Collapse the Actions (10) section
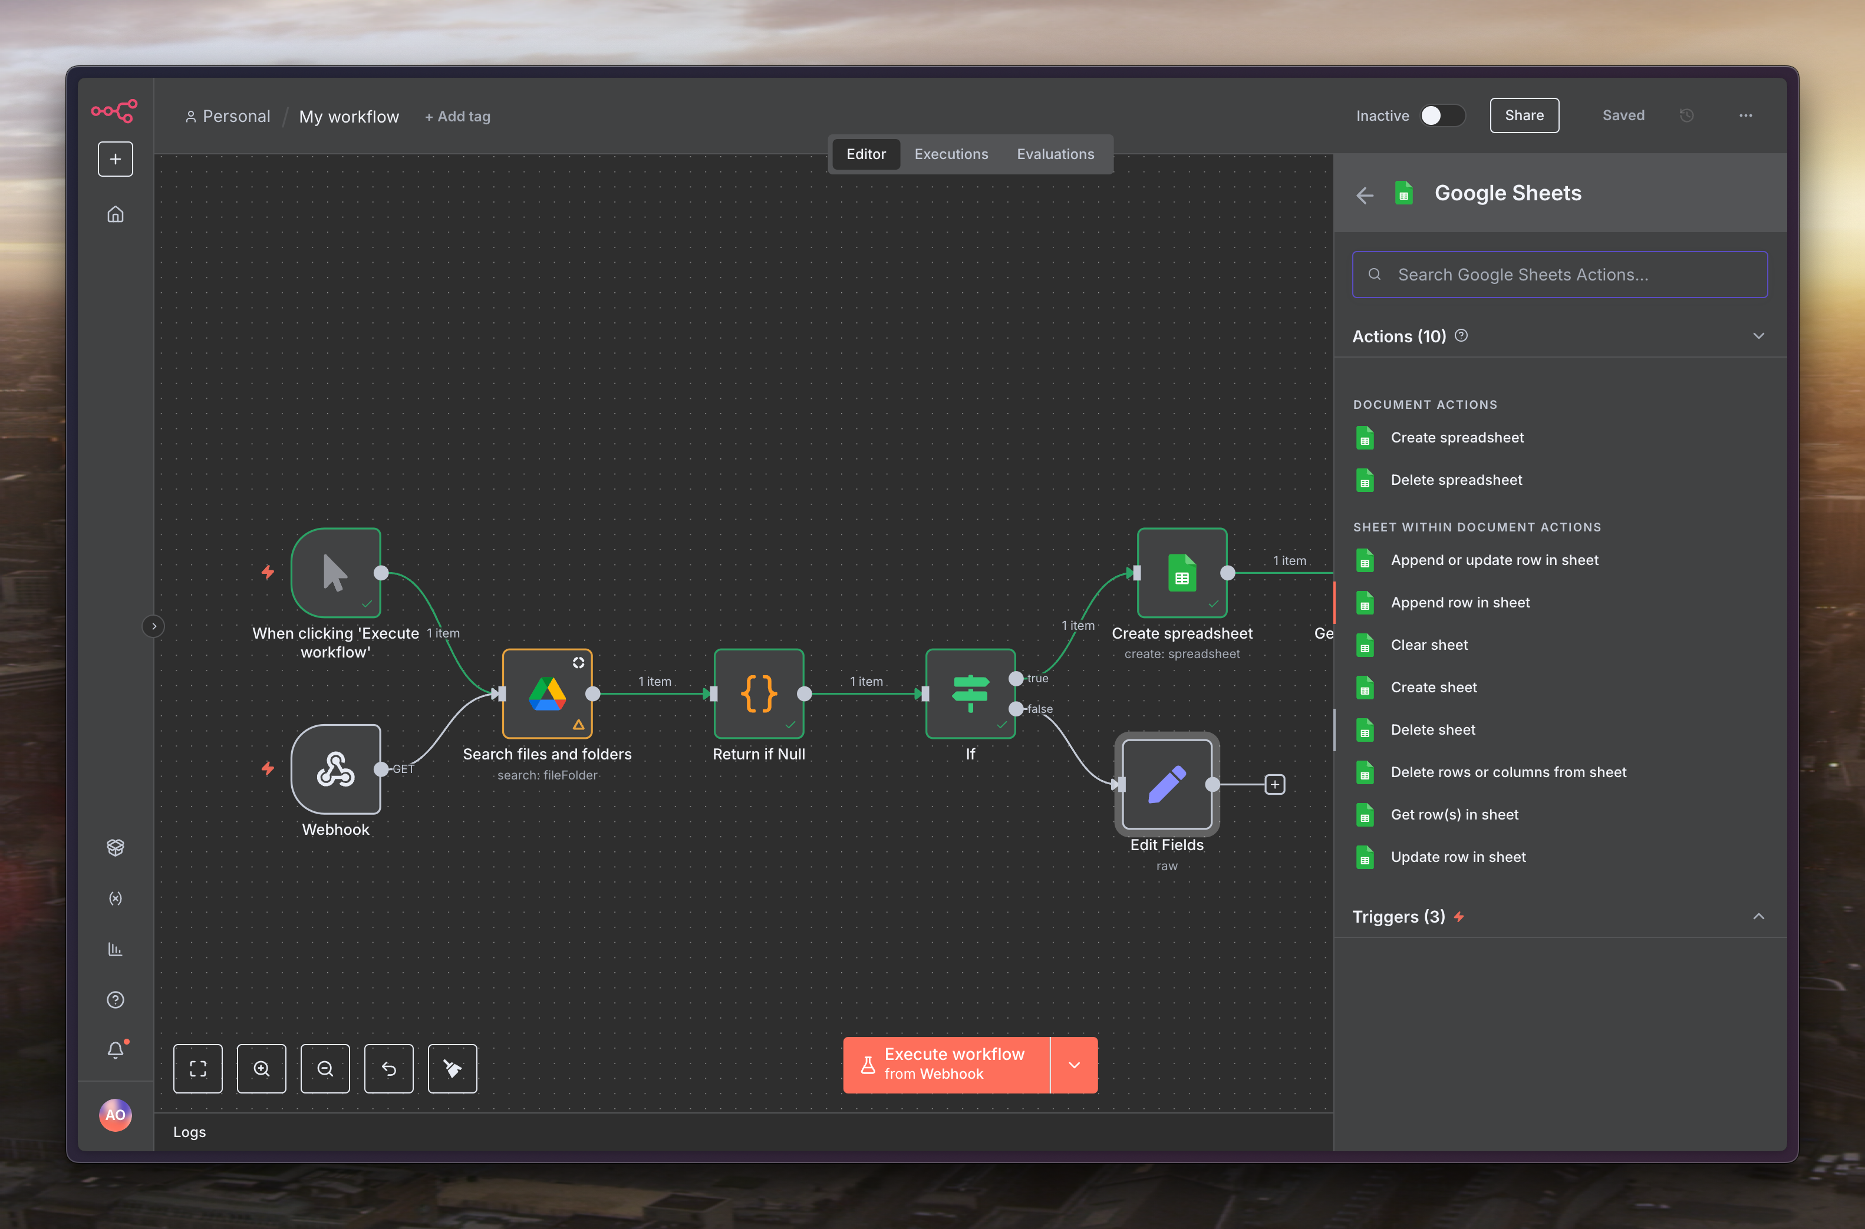 point(1758,336)
